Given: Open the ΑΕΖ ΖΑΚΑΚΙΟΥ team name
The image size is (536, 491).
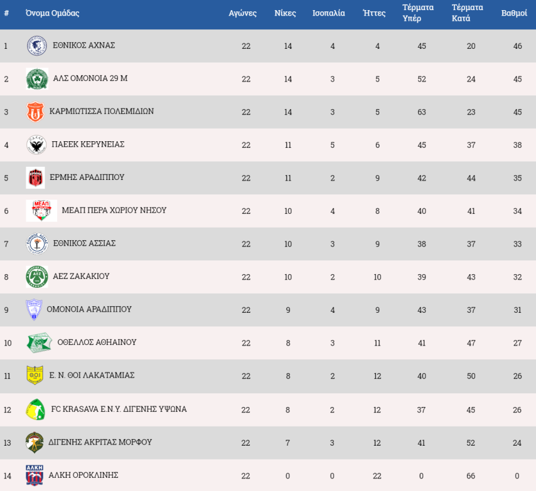Looking at the screenshot, I should point(81,276).
